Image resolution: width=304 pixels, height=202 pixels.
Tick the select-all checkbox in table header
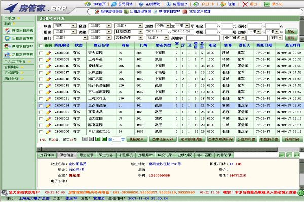click(41, 45)
